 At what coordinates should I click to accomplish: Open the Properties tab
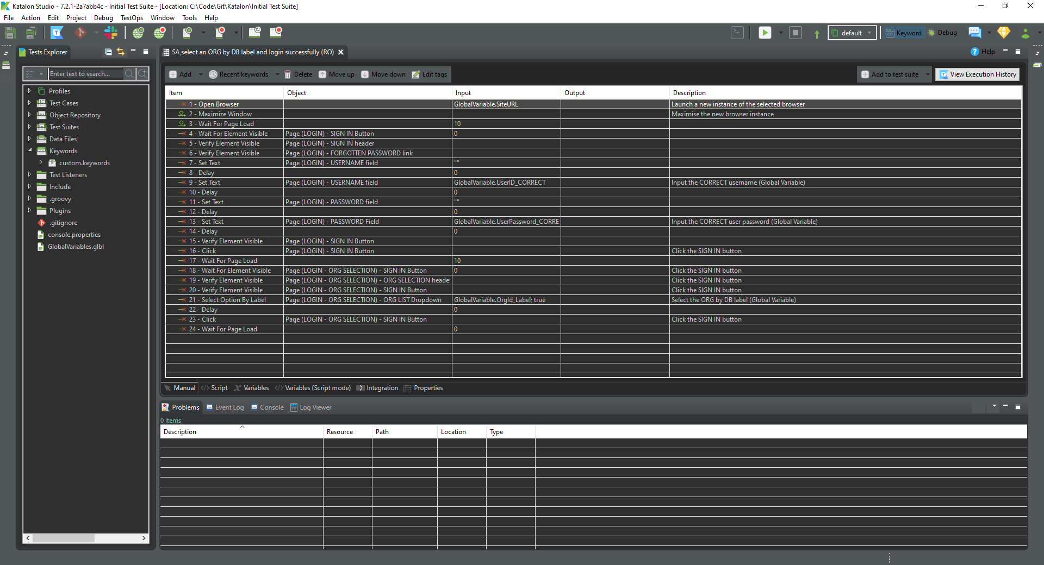(423, 388)
